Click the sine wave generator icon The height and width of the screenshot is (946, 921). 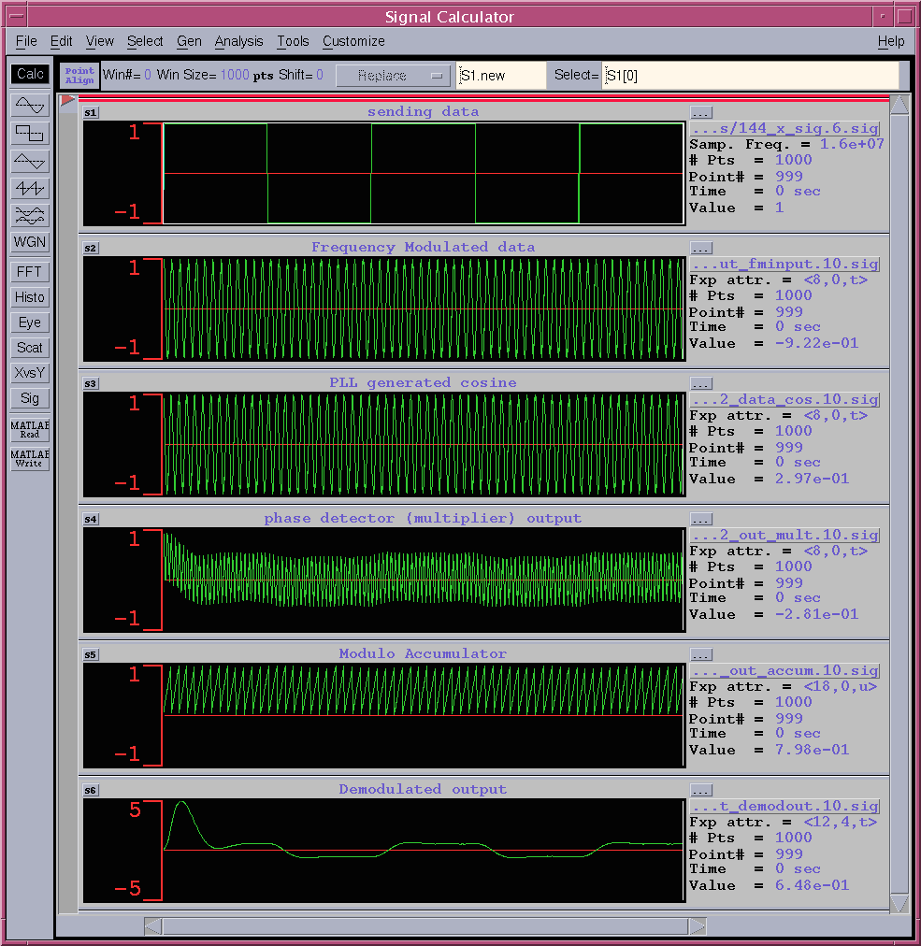[x=30, y=106]
